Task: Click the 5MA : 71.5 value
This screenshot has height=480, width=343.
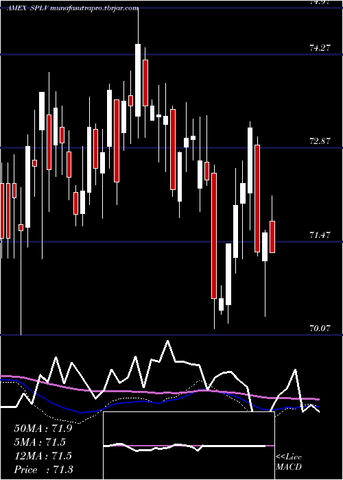Action: click(x=40, y=442)
